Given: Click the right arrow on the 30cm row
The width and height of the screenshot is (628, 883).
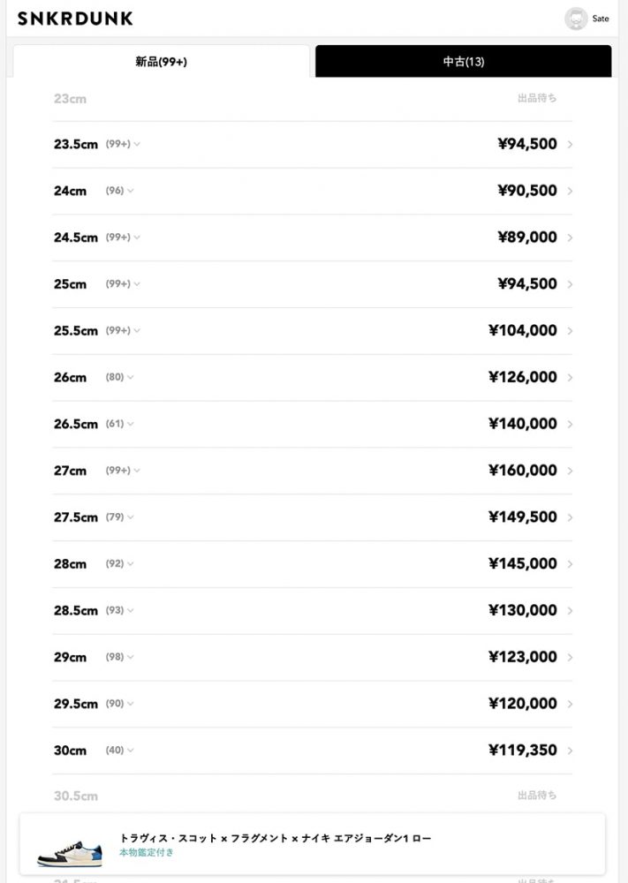Looking at the screenshot, I should pyautogui.click(x=570, y=751).
